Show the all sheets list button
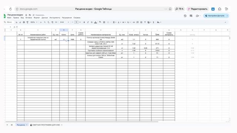Screen dimensions: 237x133 [11, 125]
